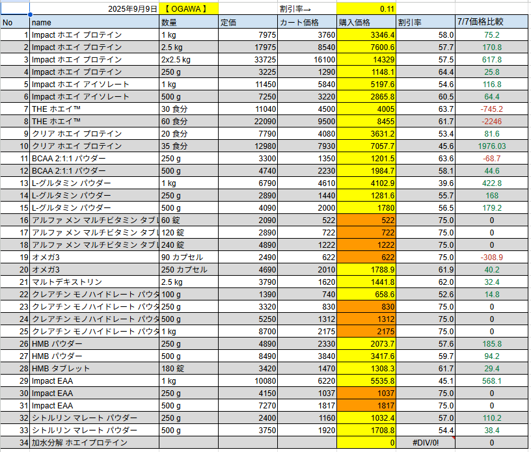
Task: Select the HMB タブレット name cell
Action: click(x=94, y=369)
